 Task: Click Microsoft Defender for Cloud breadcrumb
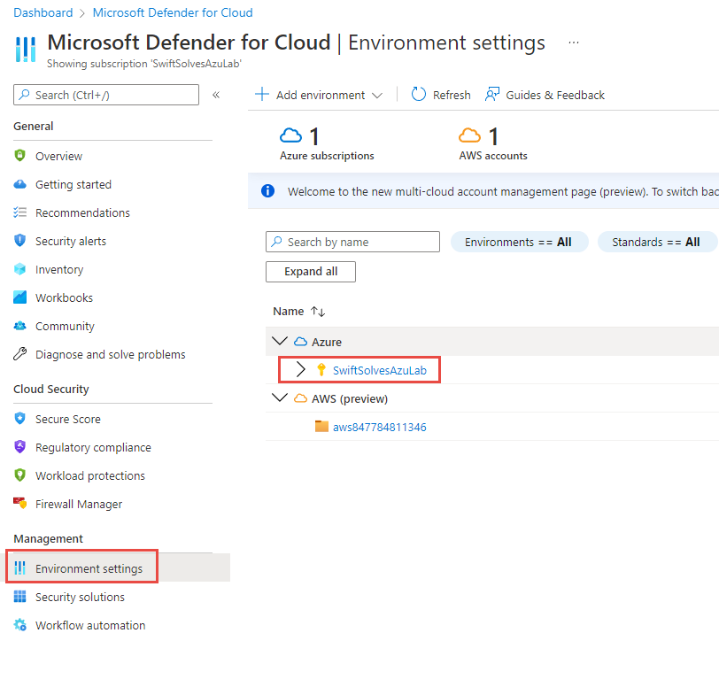click(x=173, y=12)
